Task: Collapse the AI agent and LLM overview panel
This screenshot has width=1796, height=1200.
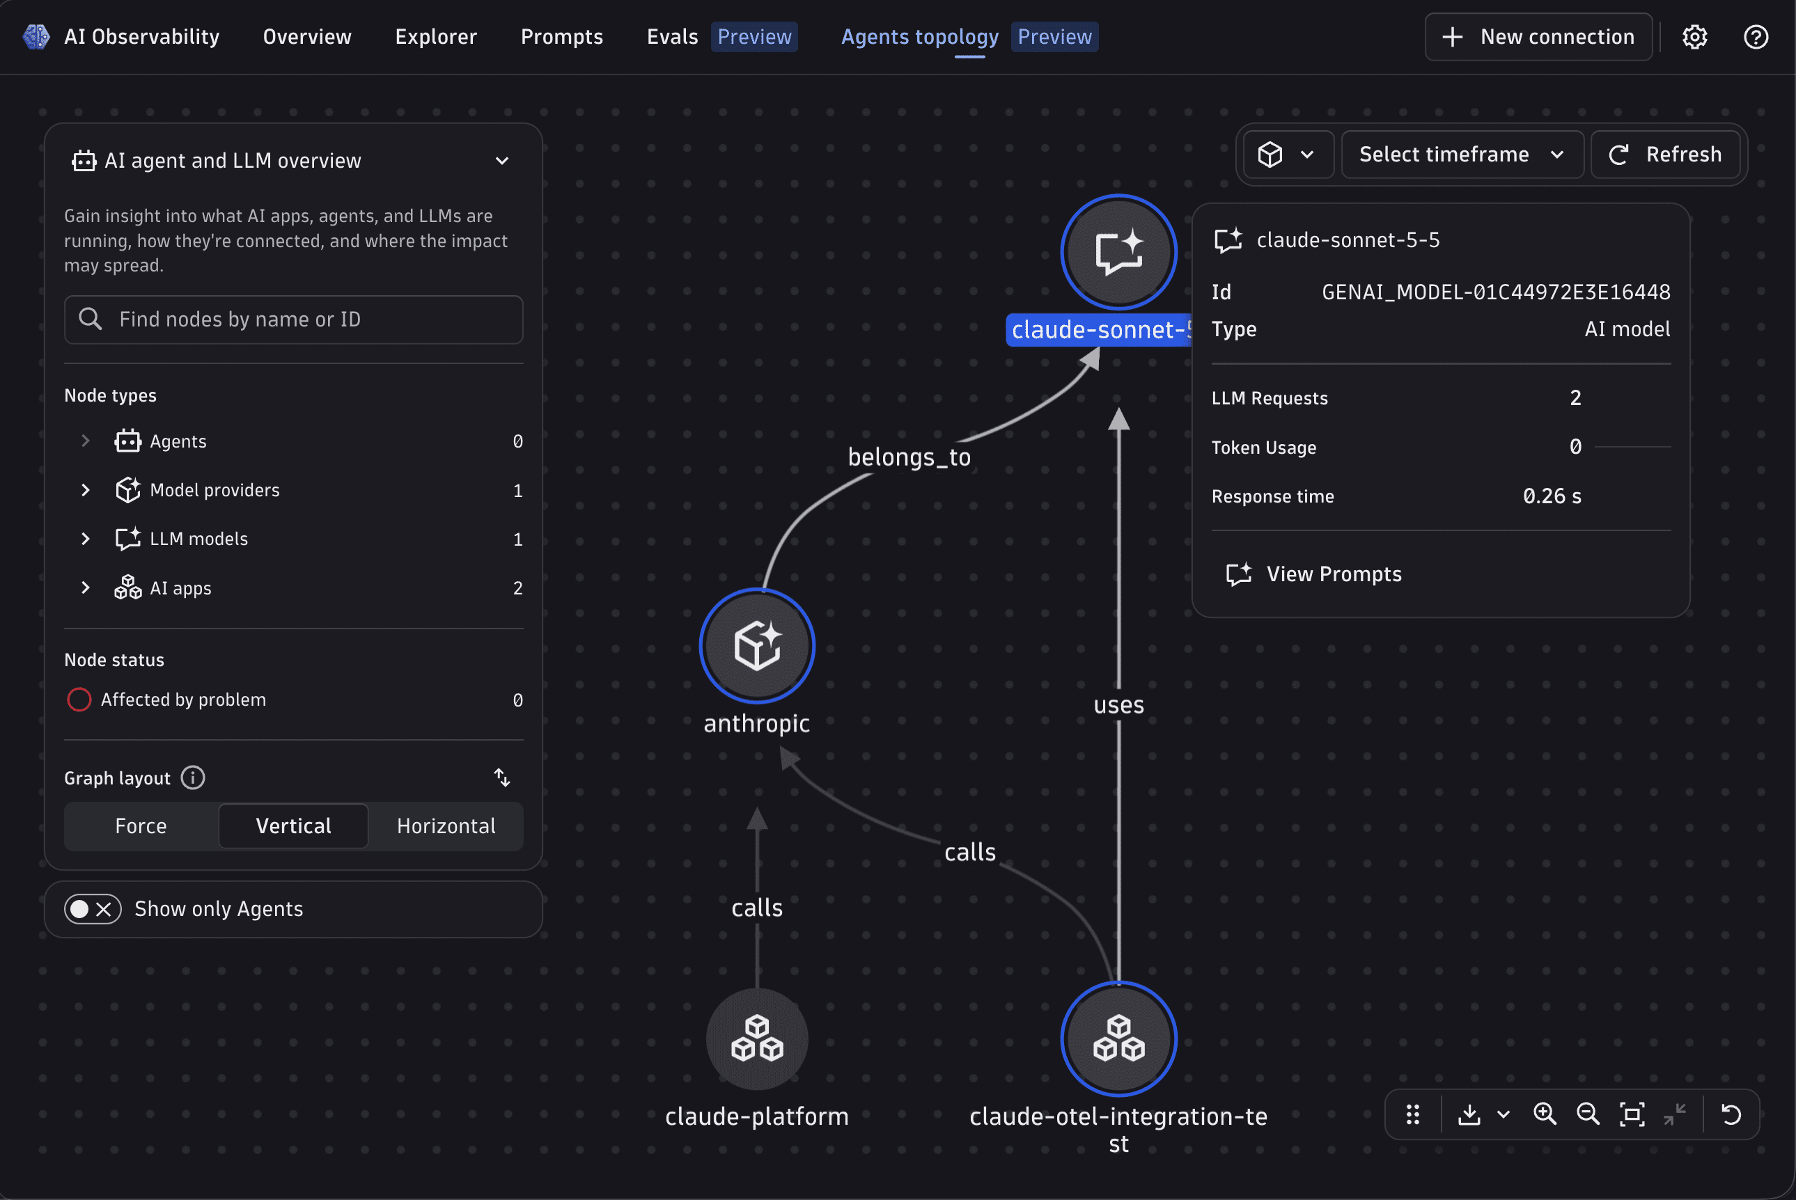Action: click(502, 161)
